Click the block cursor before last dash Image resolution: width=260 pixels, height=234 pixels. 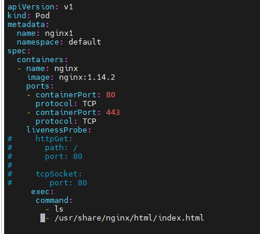(x=43, y=218)
